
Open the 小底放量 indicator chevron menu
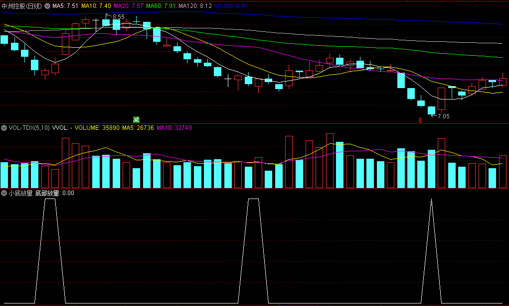4,193
